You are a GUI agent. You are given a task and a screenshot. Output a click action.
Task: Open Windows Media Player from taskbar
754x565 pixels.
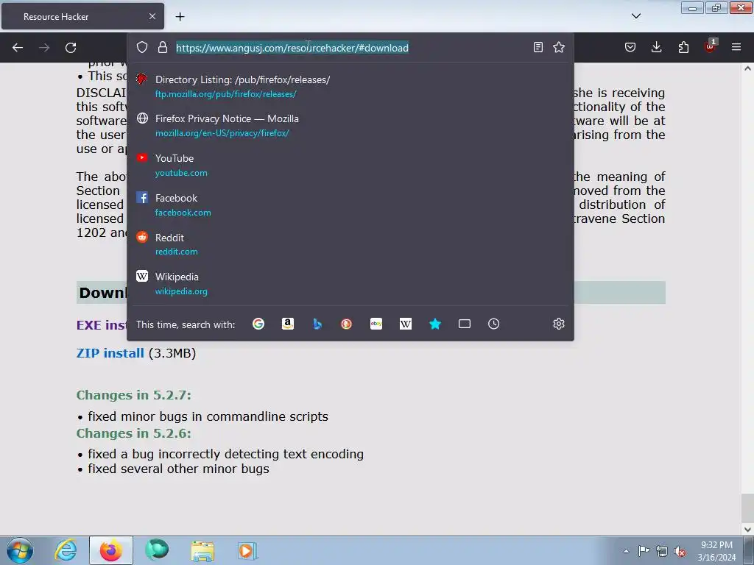247,550
